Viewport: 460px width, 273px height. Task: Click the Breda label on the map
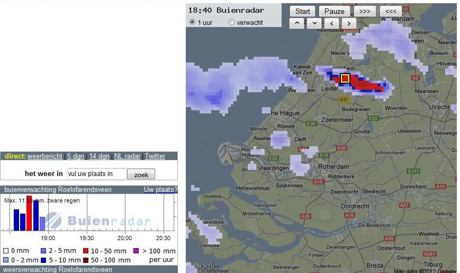pos(375,266)
